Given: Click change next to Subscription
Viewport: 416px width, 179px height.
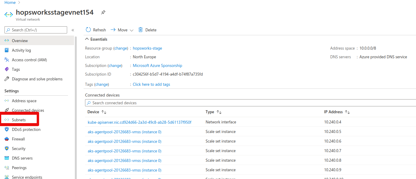Looking at the screenshot, I should pyautogui.click(x=115, y=65).
